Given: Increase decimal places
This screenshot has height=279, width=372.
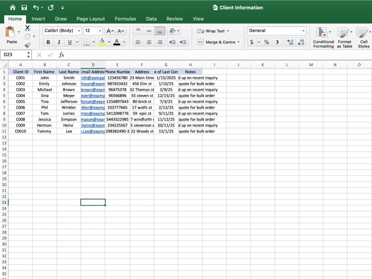Looking at the screenshot, I should click(x=290, y=42).
